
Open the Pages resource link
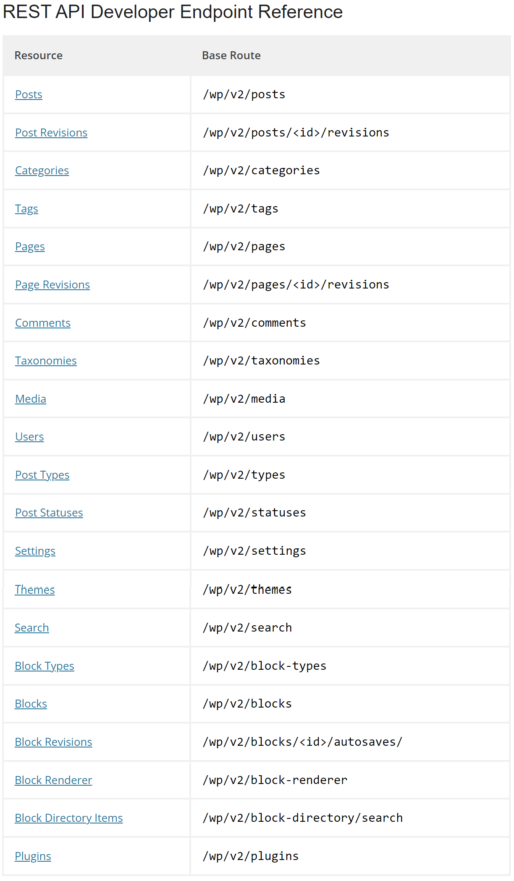pyautogui.click(x=30, y=246)
